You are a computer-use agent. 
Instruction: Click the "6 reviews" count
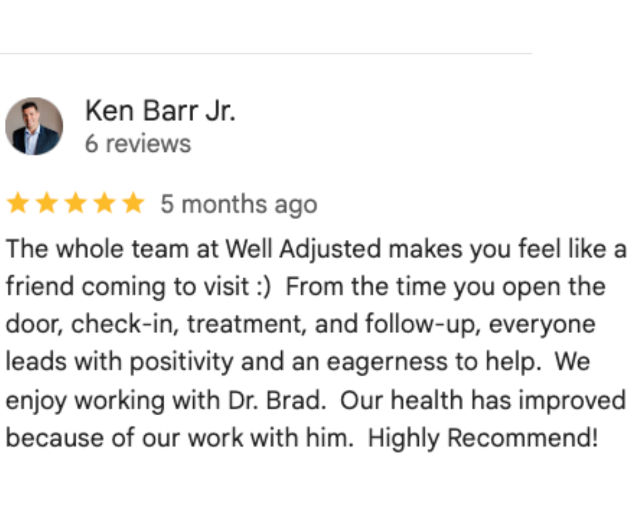(138, 143)
